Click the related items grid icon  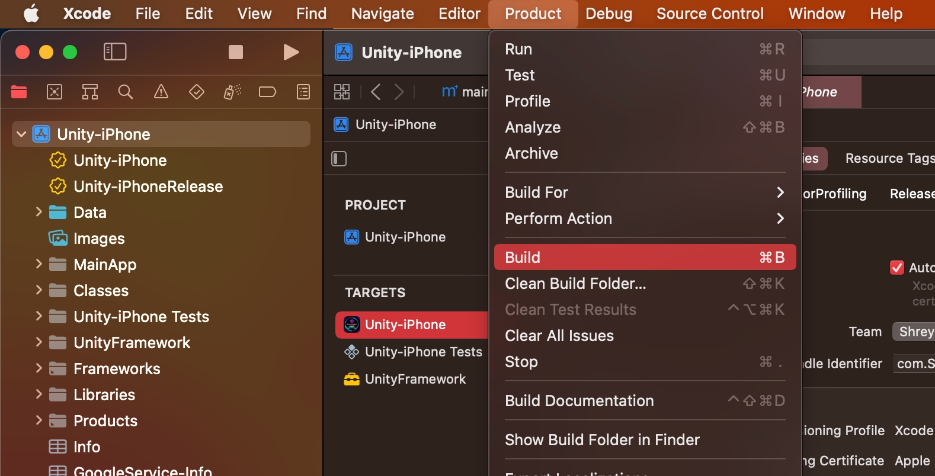(342, 92)
